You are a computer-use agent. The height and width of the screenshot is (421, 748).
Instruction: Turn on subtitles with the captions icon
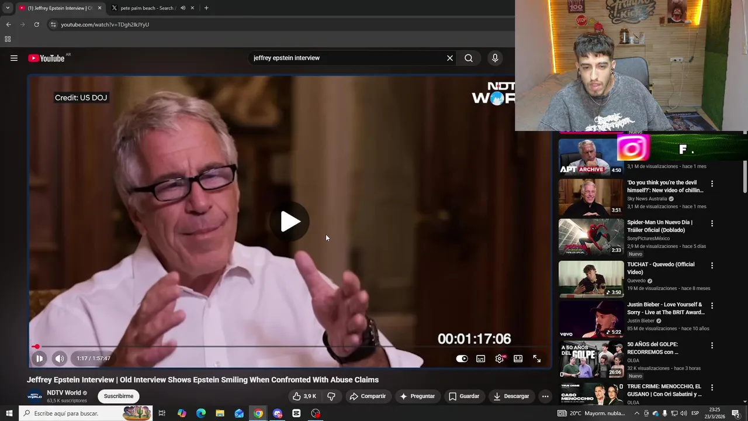[x=480, y=358]
